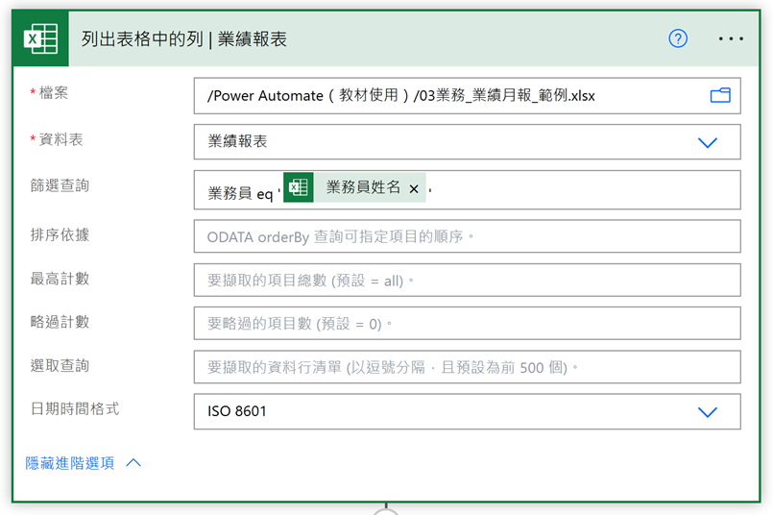Click the 最高計數 input field
Screen dimensions: 773x515
[x=467, y=281]
